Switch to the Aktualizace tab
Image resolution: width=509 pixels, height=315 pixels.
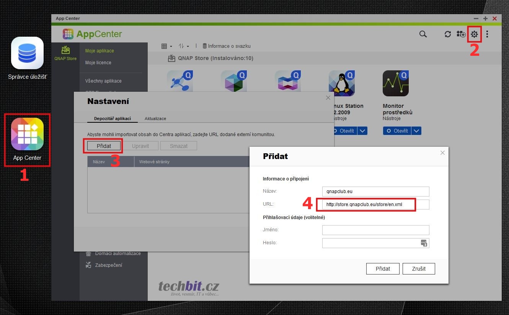155,119
